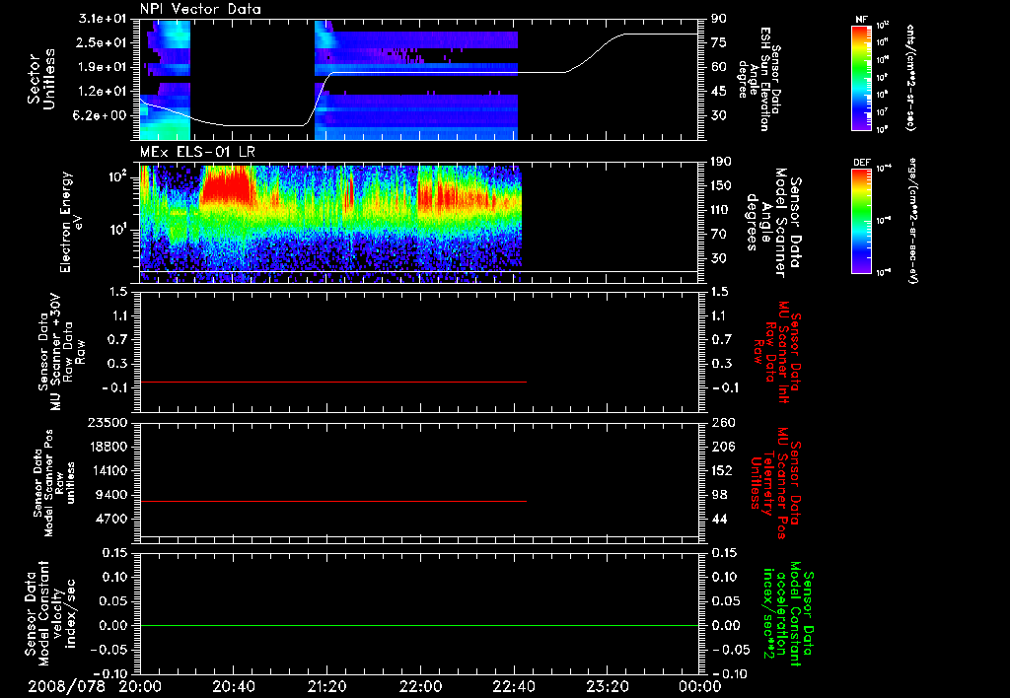Click the 260 tick on the scanner telemetry axis
The height and width of the screenshot is (698, 1010).
click(x=723, y=422)
